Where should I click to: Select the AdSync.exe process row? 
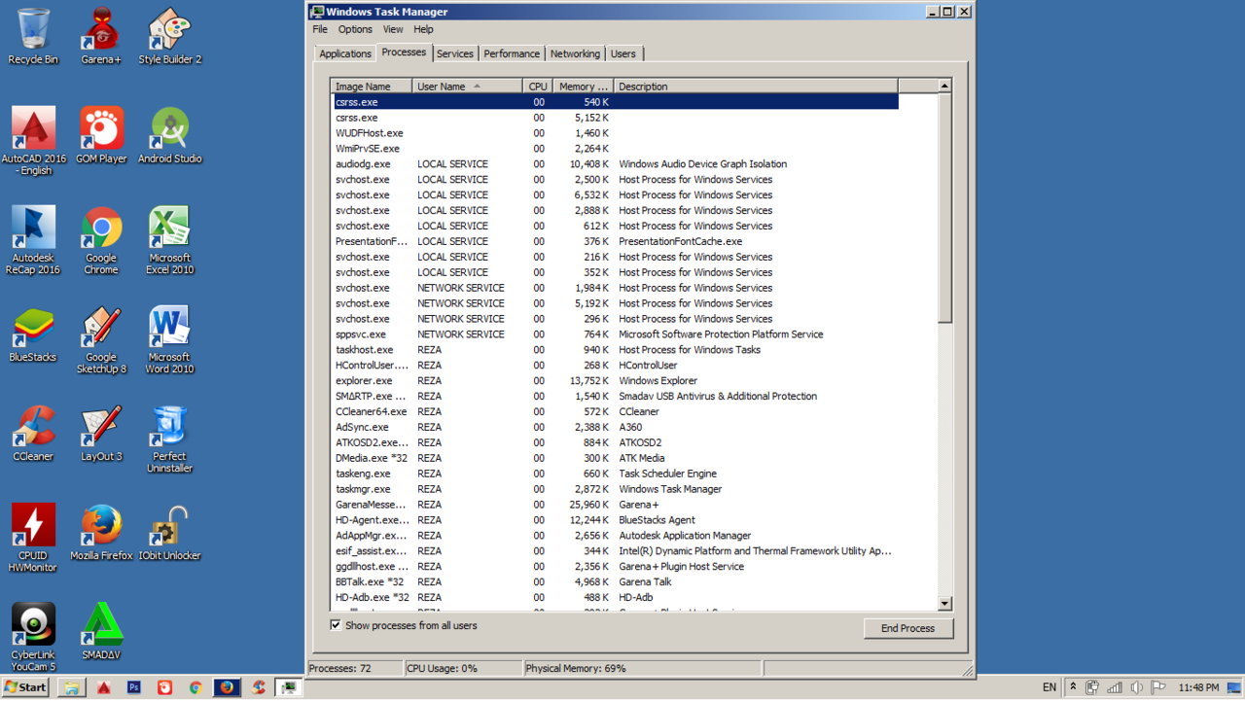pyautogui.click(x=615, y=428)
